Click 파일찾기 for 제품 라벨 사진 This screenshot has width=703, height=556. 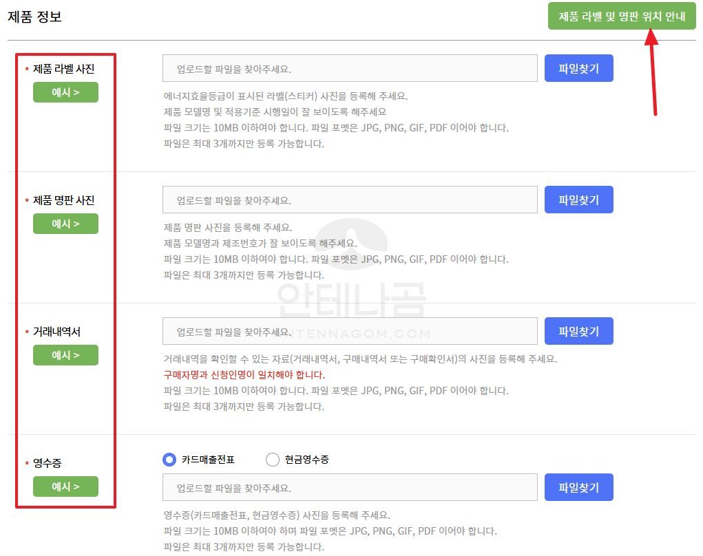(578, 69)
